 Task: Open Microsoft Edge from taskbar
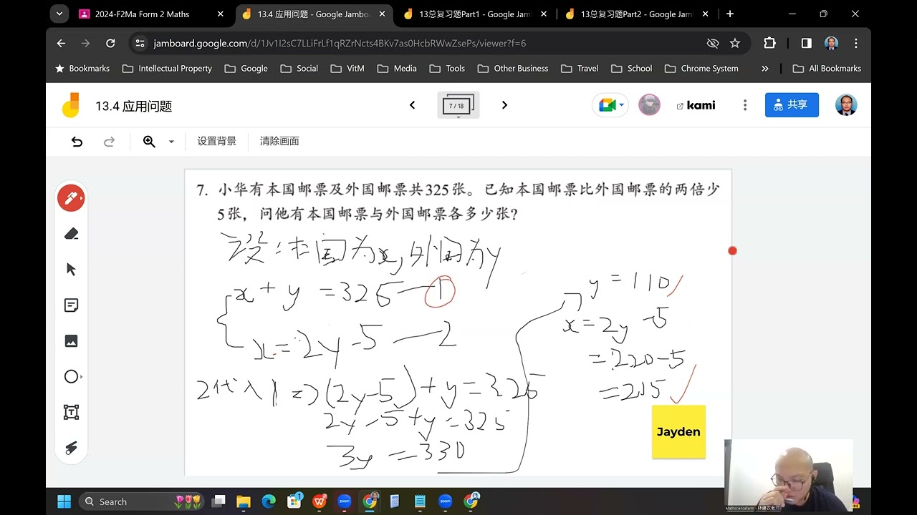[269, 501]
